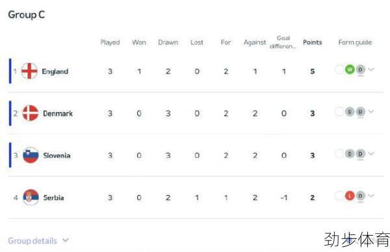Viewport: 390px width, 252px height.
Task: Click the Group C heading
Action: tap(27, 14)
